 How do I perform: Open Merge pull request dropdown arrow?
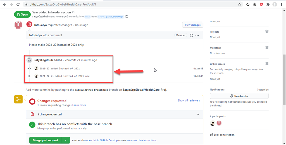tap(66, 140)
